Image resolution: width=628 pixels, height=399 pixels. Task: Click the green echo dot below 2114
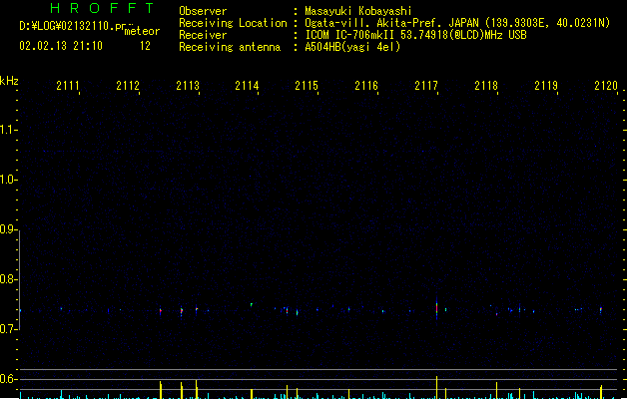(x=252, y=305)
